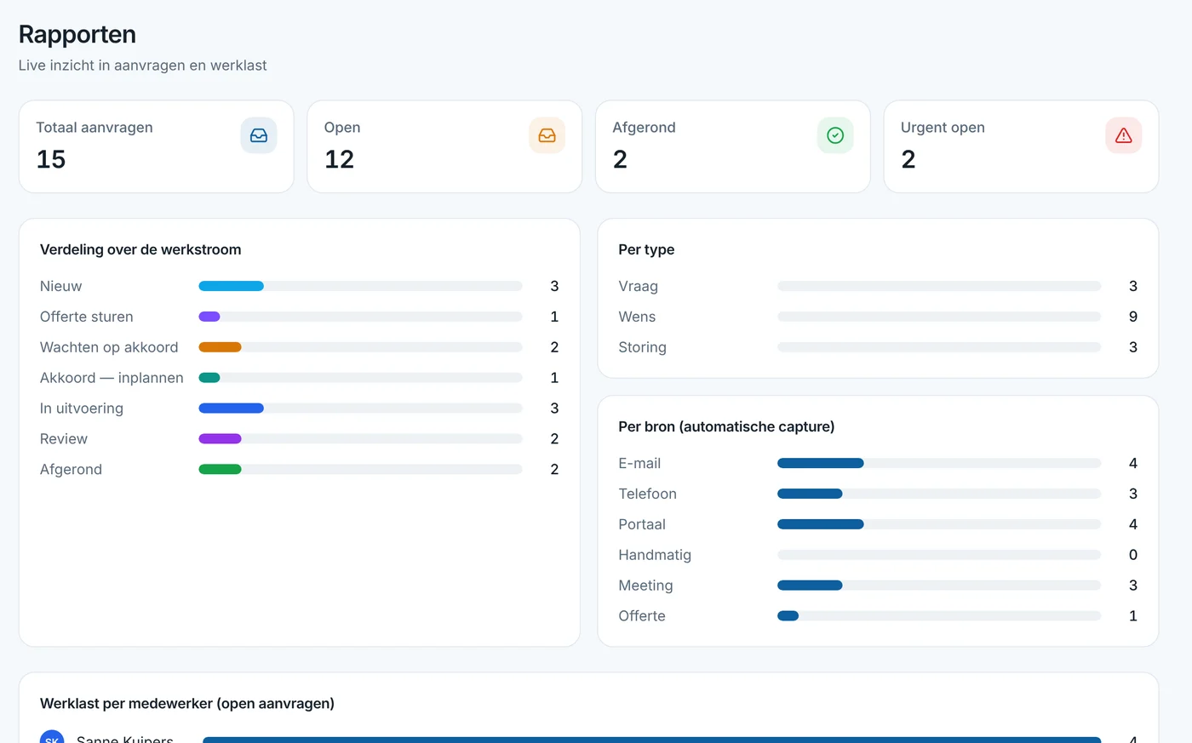Click the Verdeling over de werkstroom heading
Screen dimensions: 1192x743
click(140, 249)
